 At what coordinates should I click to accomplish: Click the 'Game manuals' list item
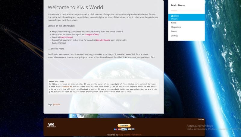point(59,43)
